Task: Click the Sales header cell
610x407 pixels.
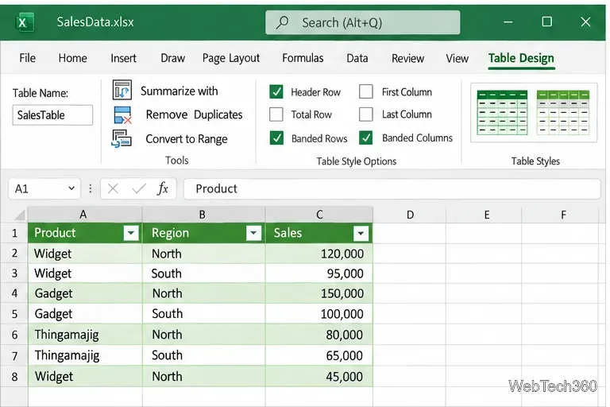Action: pos(319,233)
